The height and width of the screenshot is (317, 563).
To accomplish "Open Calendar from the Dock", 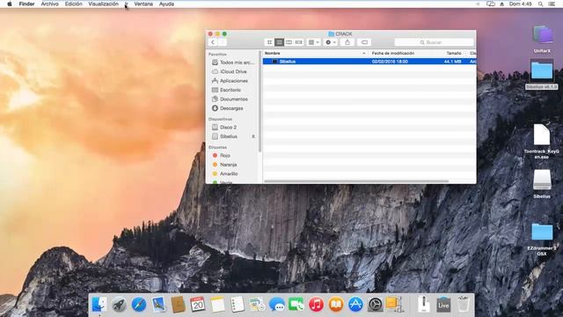I will pyautogui.click(x=197, y=305).
